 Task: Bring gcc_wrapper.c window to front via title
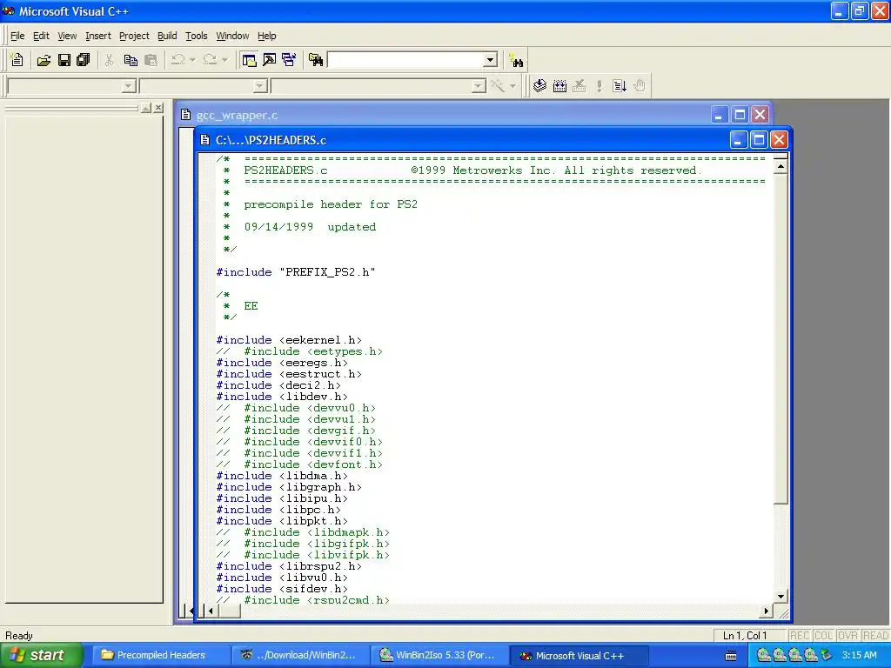[x=237, y=116]
